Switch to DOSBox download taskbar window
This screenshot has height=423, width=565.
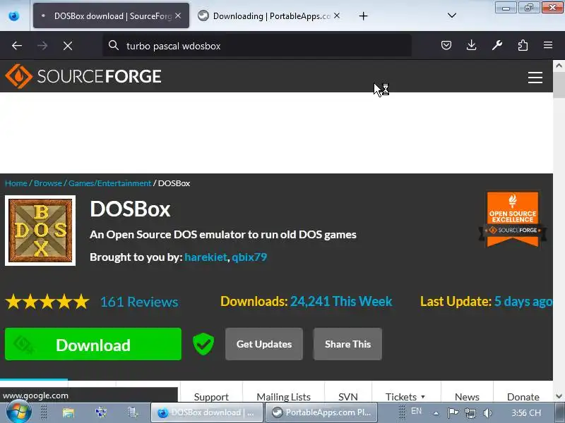coord(207,412)
